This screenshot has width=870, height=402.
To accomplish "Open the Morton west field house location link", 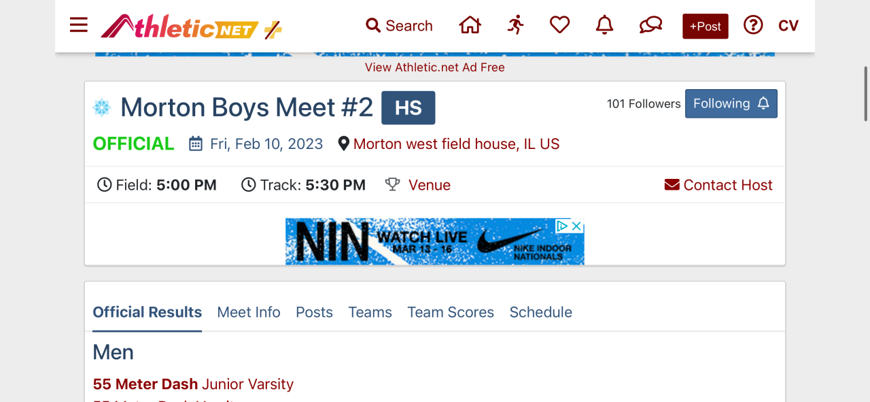I will (456, 144).
